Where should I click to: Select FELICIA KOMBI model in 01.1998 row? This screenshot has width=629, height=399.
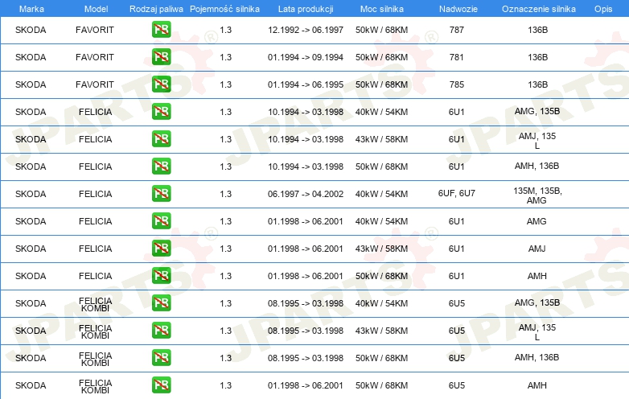96,386
